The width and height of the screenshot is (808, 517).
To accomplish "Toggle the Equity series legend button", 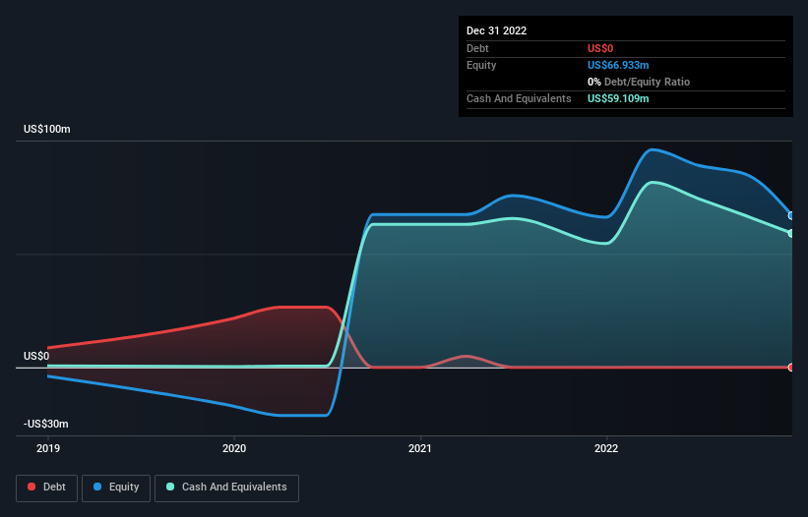I will (x=116, y=488).
